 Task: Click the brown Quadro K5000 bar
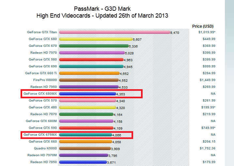[85, 148]
